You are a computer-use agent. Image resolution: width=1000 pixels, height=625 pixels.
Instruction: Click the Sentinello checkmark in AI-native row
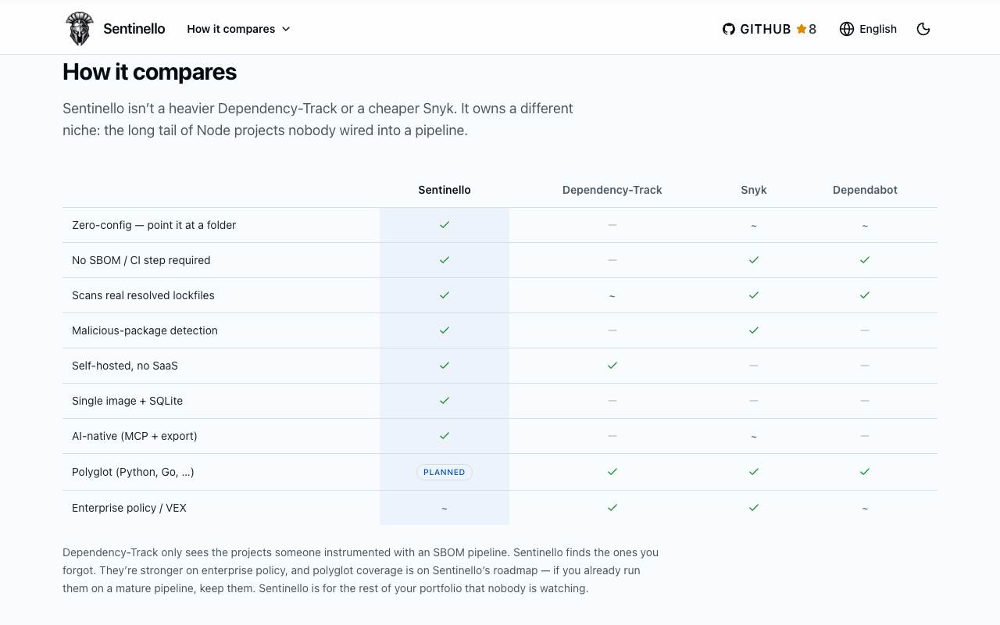(x=445, y=436)
